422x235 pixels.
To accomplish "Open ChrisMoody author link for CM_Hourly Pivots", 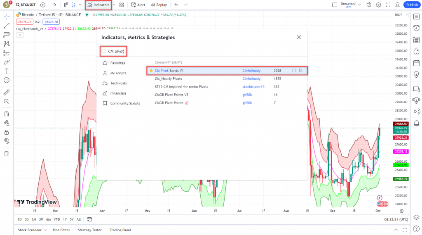I will click(251, 78).
